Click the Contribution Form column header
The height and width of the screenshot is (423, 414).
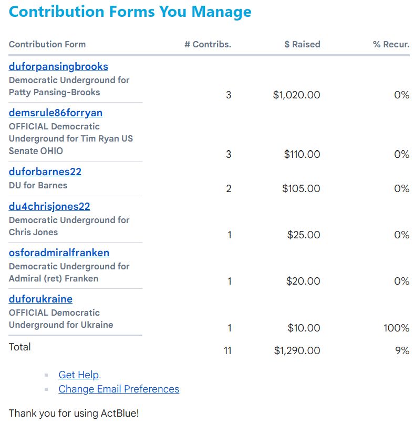pos(47,44)
